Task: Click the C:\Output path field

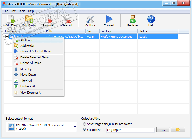Action: [131, 130]
